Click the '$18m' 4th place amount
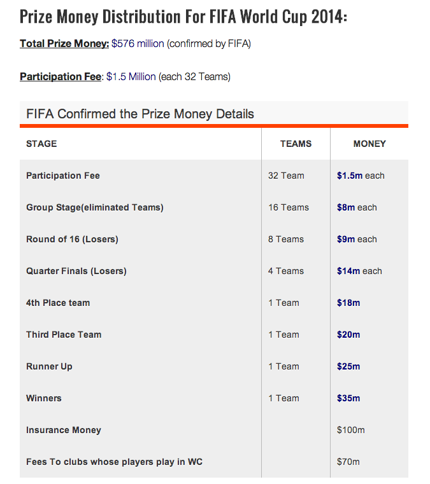The image size is (430, 484). (348, 303)
